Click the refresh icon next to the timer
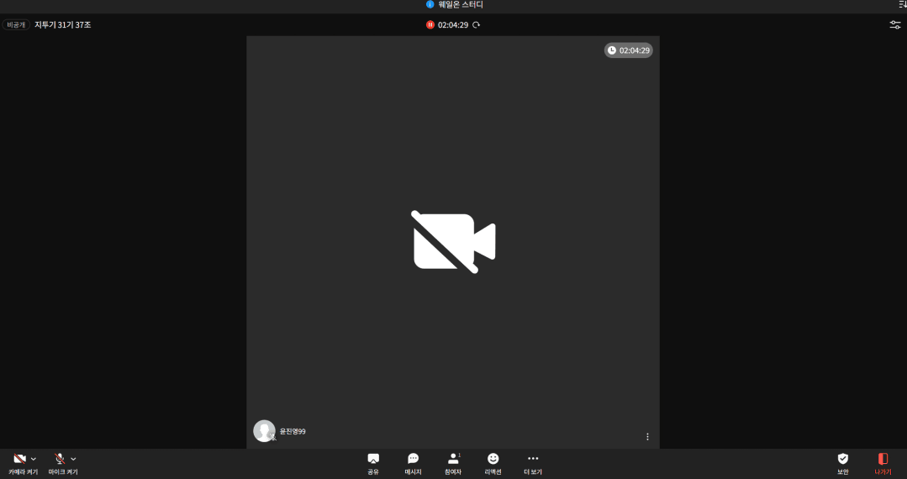The image size is (907, 479). coord(477,25)
